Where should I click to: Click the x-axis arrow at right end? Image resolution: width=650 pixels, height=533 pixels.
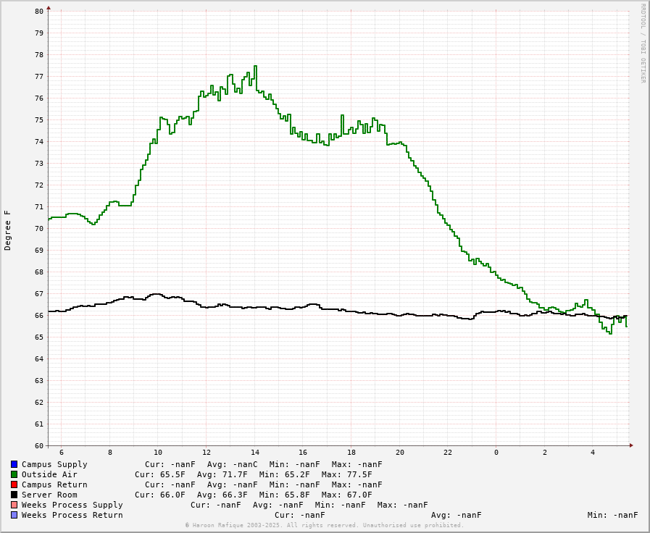tap(631, 445)
